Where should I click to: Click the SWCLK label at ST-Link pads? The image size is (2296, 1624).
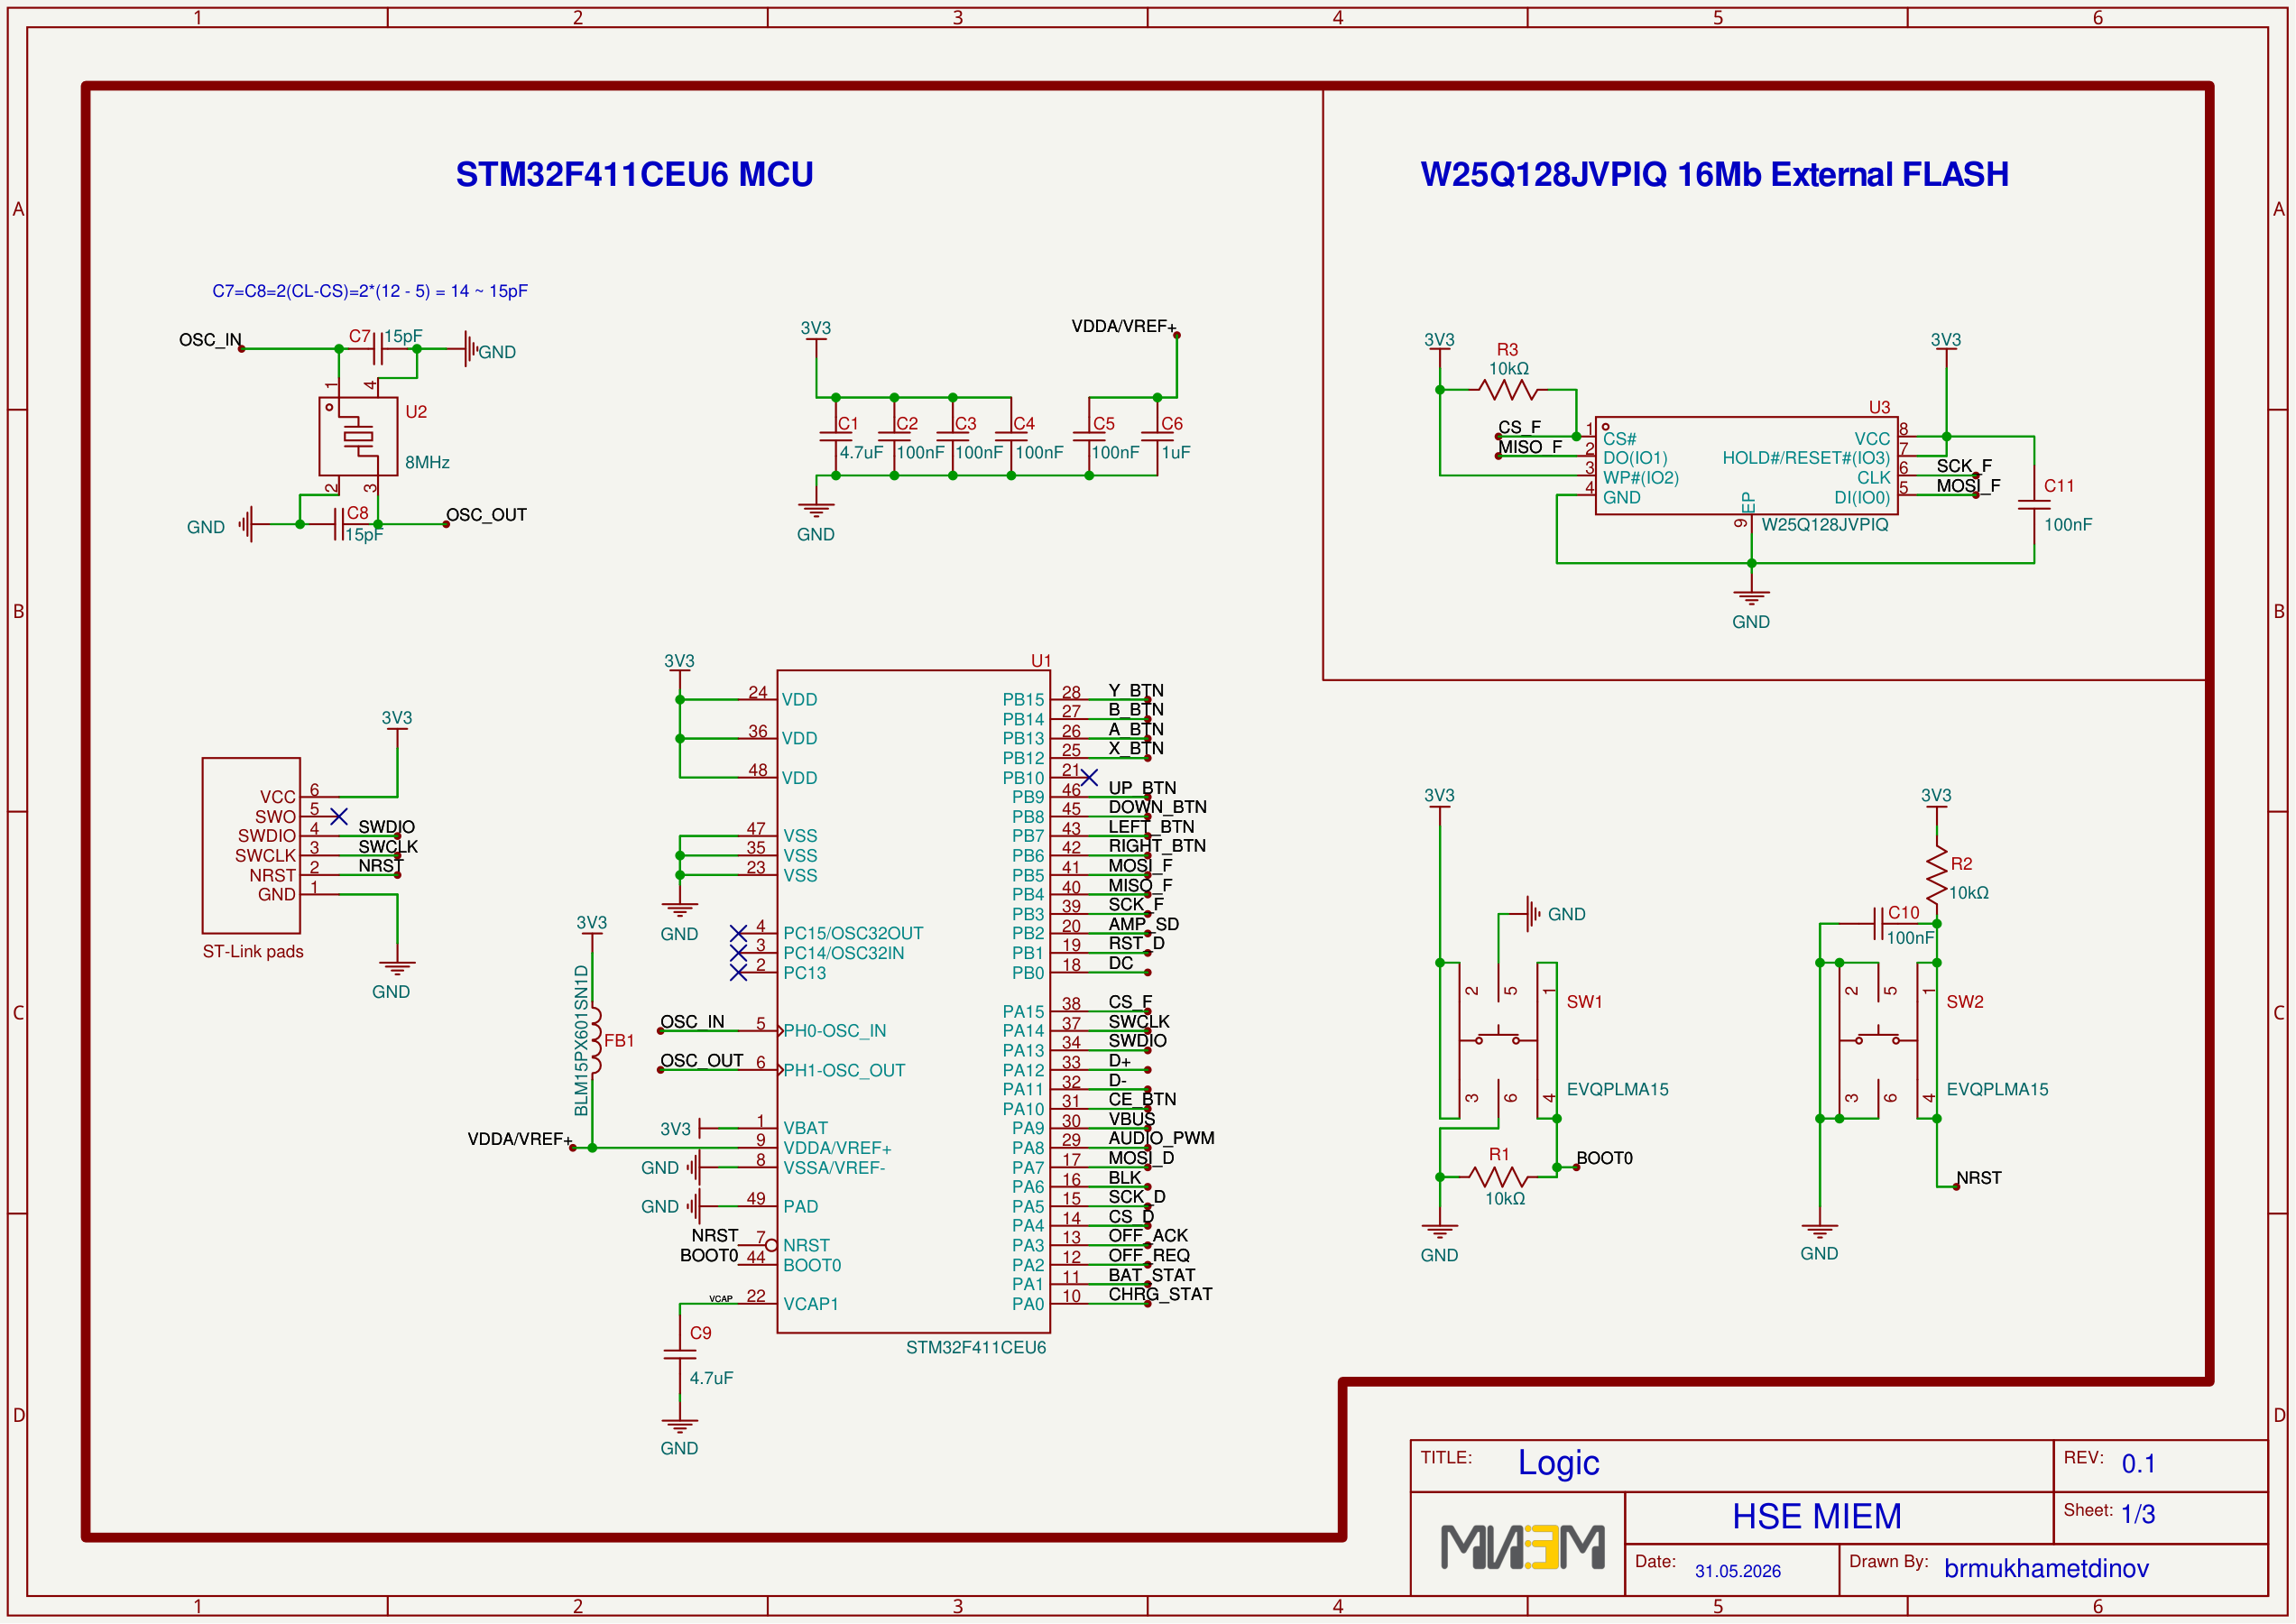pyautogui.click(x=388, y=846)
